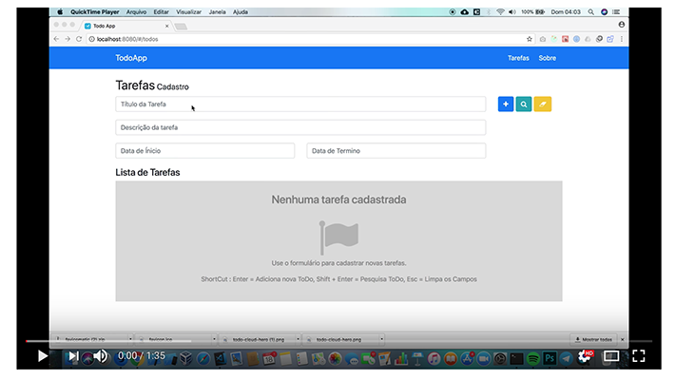Skip to the next video

[73, 356]
